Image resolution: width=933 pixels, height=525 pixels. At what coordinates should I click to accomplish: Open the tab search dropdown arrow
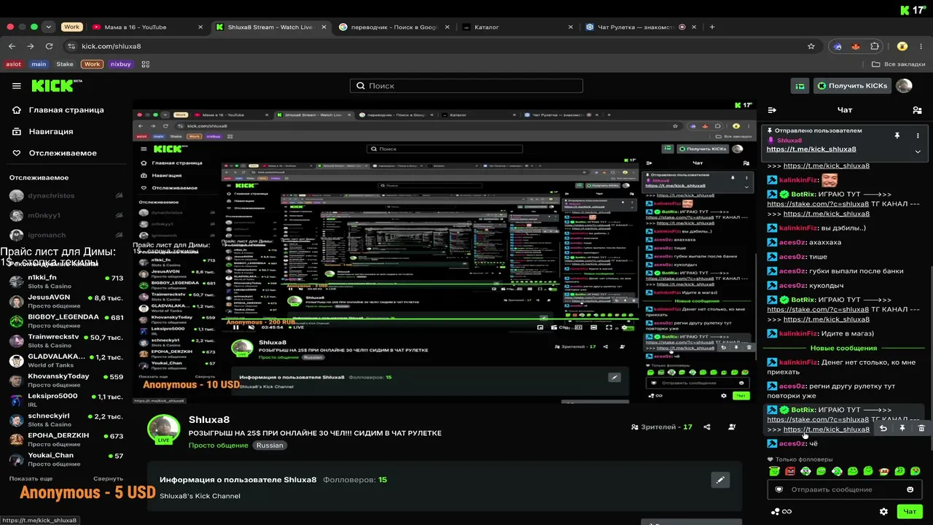pyautogui.click(x=49, y=27)
